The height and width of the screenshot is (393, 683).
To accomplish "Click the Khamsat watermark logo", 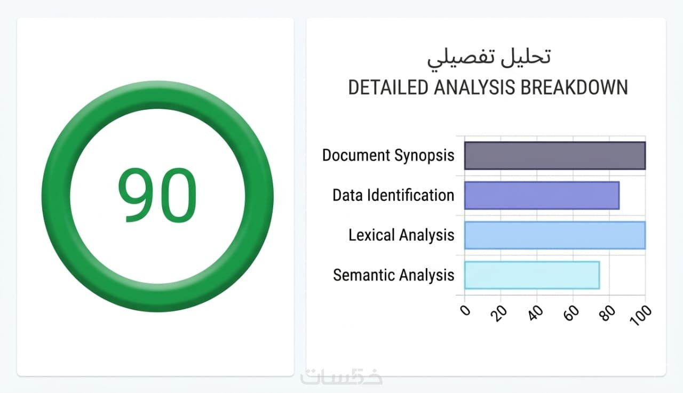I will (x=341, y=376).
